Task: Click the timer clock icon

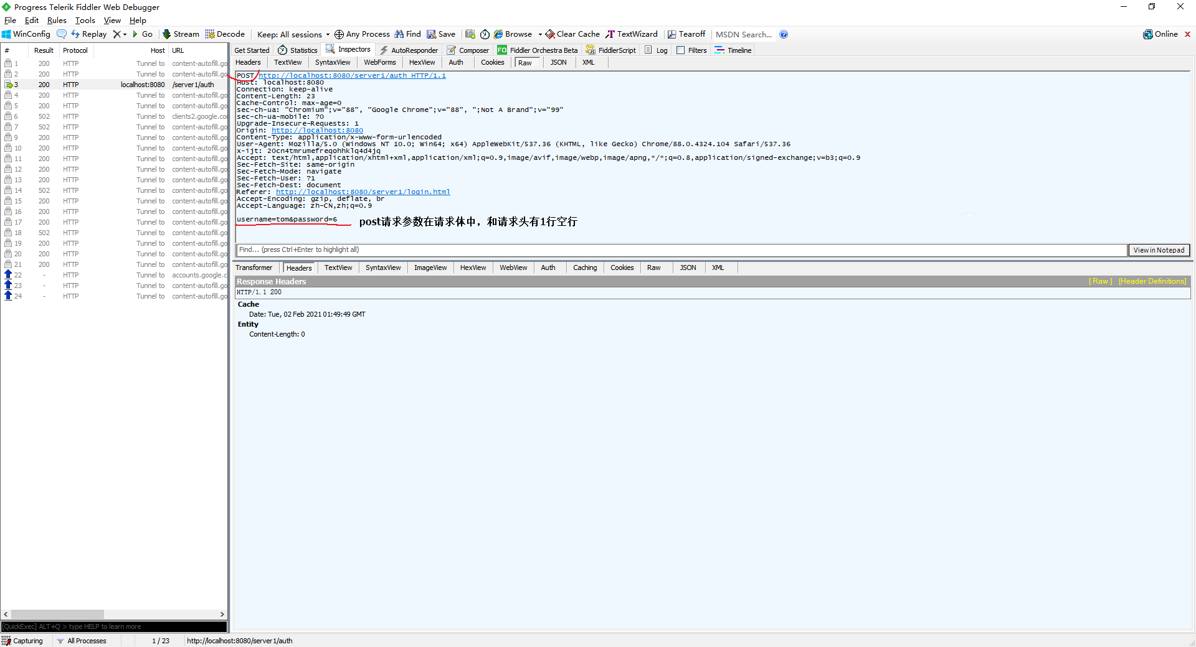Action: (485, 34)
